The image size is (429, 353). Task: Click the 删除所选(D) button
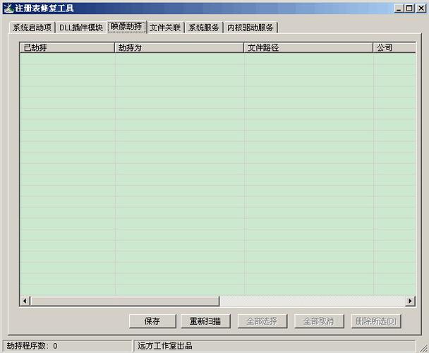pos(375,321)
